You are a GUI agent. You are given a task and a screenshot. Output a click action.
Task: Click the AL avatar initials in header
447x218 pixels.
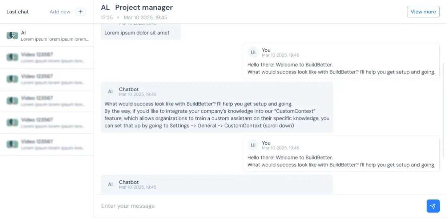[105, 8]
